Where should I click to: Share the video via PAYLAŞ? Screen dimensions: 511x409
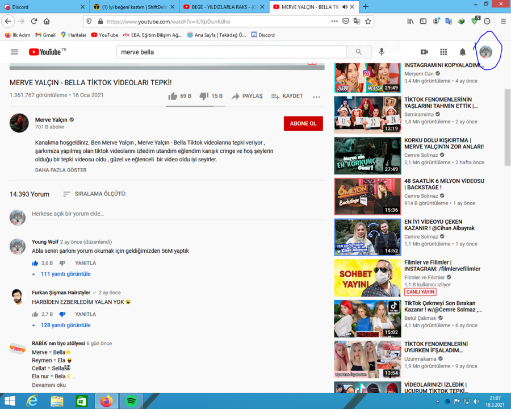pyautogui.click(x=247, y=96)
